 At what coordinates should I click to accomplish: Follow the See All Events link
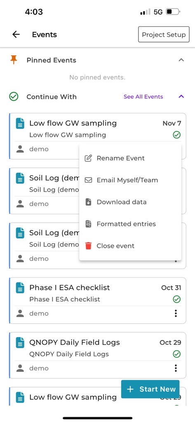coord(143,97)
